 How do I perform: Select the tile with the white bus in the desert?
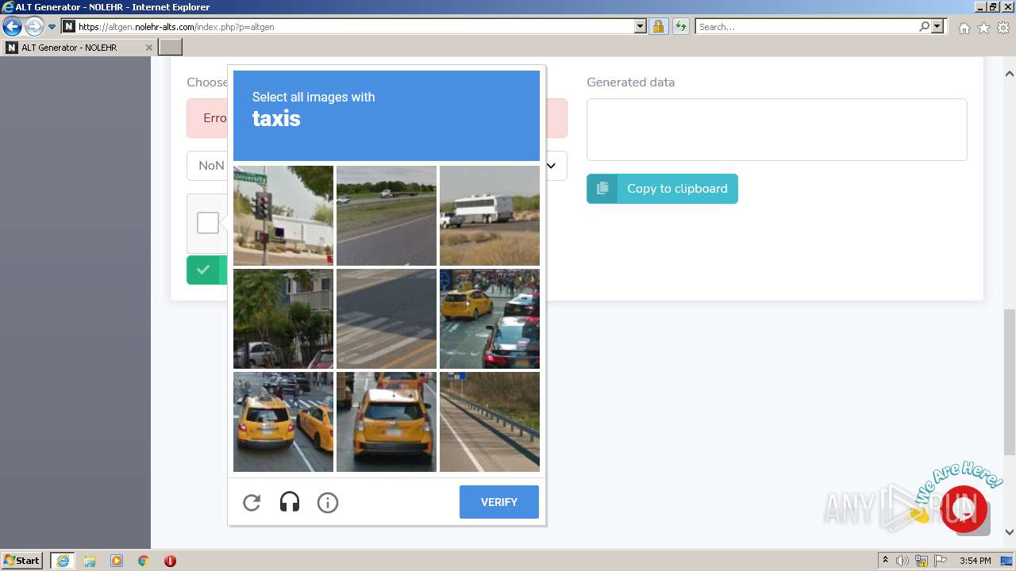(x=490, y=216)
